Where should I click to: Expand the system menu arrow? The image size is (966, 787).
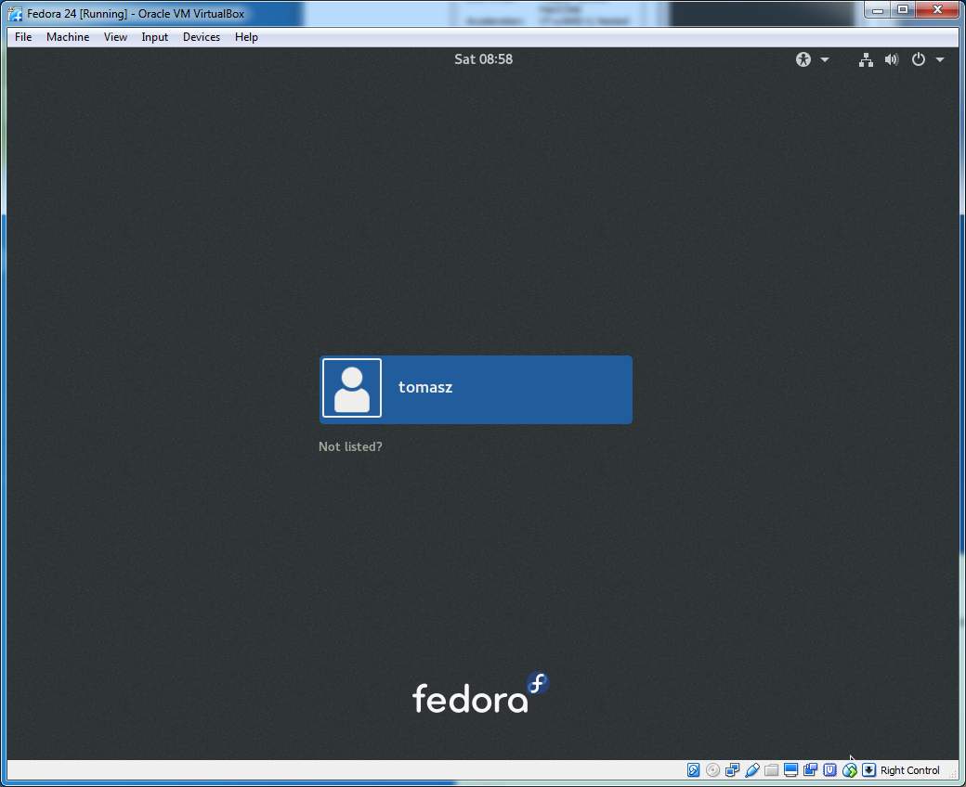tap(940, 59)
